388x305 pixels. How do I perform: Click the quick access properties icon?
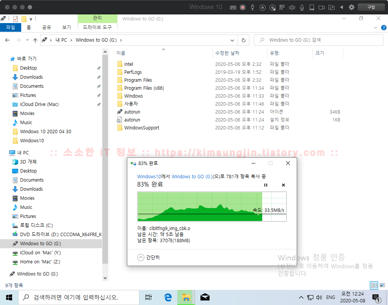tap(15, 19)
